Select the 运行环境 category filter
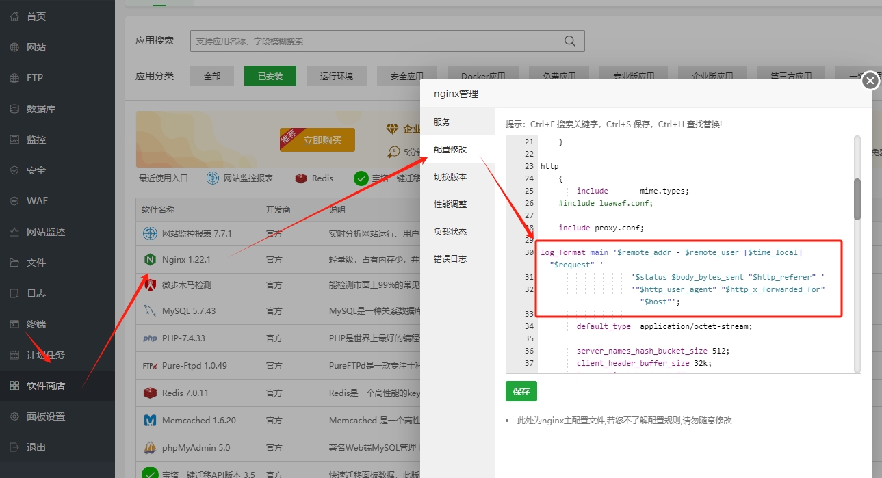 [x=337, y=76]
